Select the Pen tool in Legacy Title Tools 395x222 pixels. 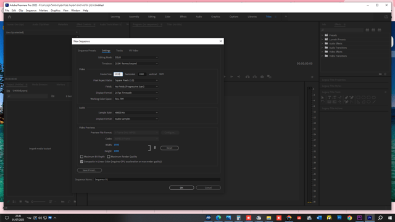[x=346, y=97]
